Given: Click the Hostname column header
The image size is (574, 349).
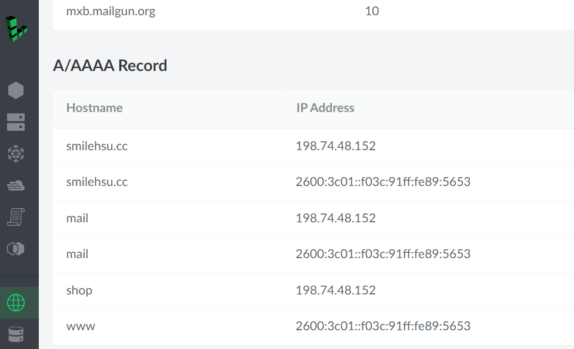Looking at the screenshot, I should tap(95, 108).
